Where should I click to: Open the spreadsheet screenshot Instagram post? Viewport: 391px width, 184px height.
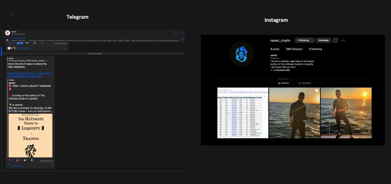pos(243,113)
